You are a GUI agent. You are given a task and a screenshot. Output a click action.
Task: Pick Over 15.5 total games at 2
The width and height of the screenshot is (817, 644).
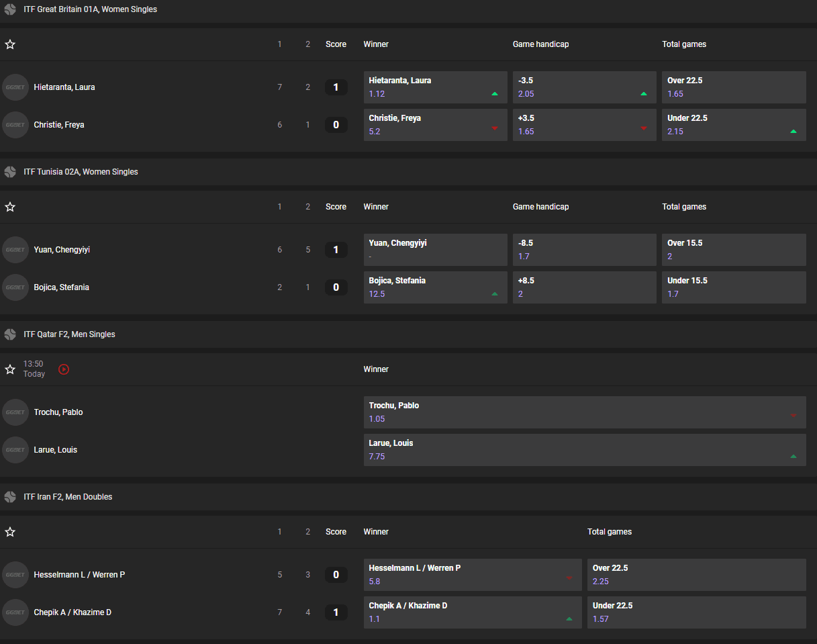pyautogui.click(x=734, y=250)
